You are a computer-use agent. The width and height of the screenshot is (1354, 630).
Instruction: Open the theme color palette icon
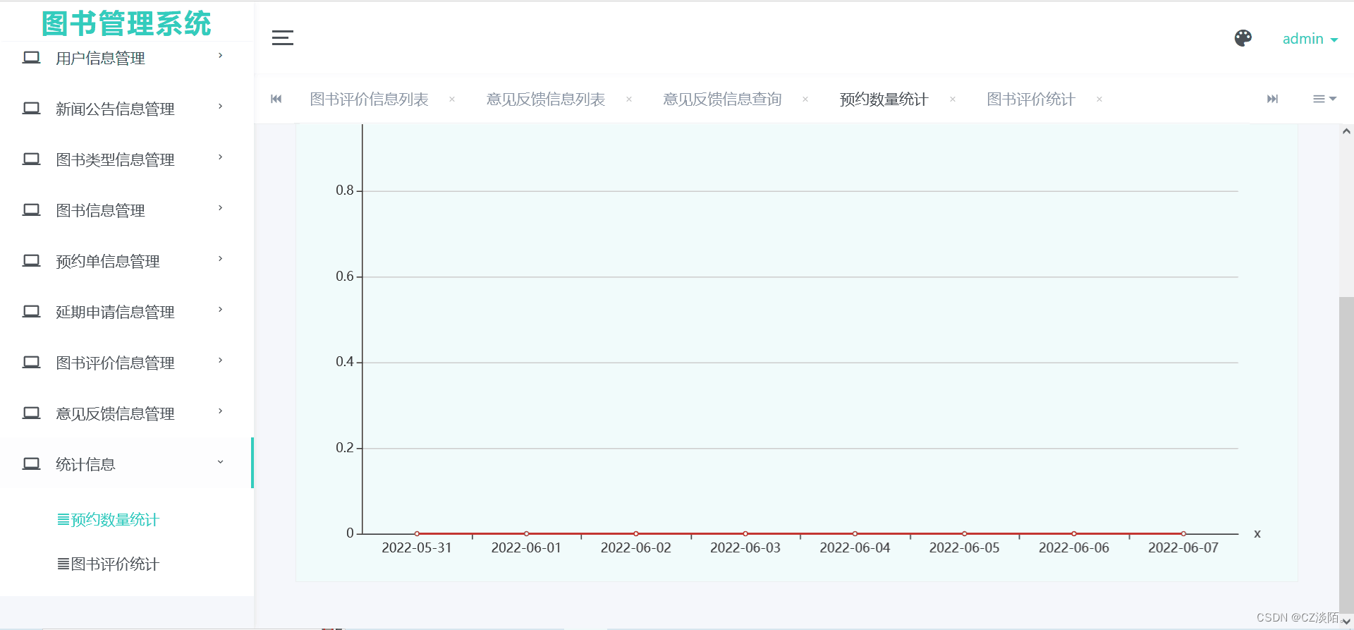1243,38
